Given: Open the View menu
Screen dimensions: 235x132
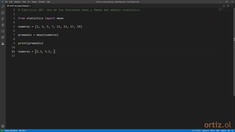Looking at the screenshot, I should click(x=24, y=2).
